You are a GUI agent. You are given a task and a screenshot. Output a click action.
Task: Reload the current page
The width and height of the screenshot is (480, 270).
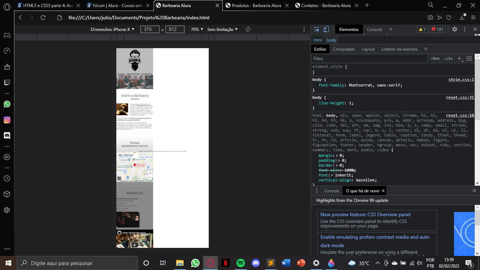tap(43, 18)
